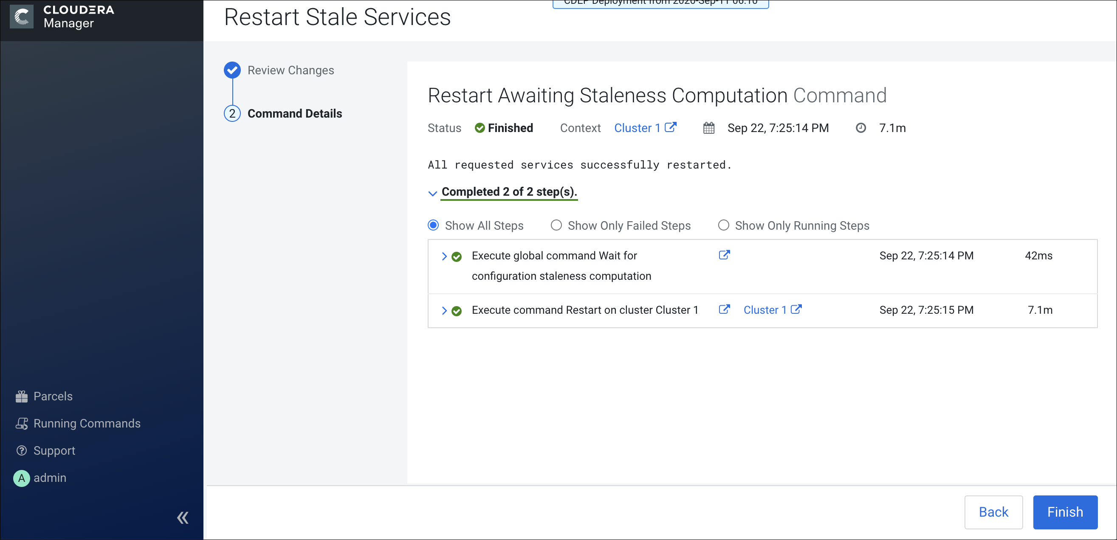Expand the Restart on cluster Cluster 1 step
The height and width of the screenshot is (540, 1117).
[x=443, y=310]
